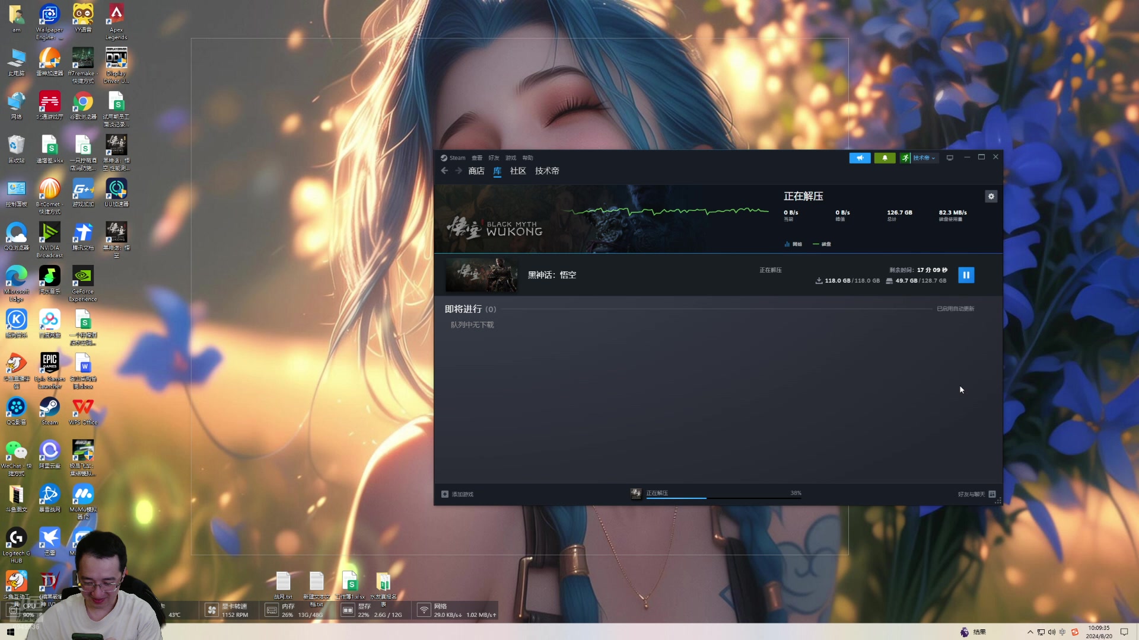The height and width of the screenshot is (640, 1139).
Task: Open the 查看 menu in Steam
Action: pyautogui.click(x=477, y=158)
